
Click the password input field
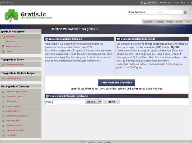(x=169, y=12)
